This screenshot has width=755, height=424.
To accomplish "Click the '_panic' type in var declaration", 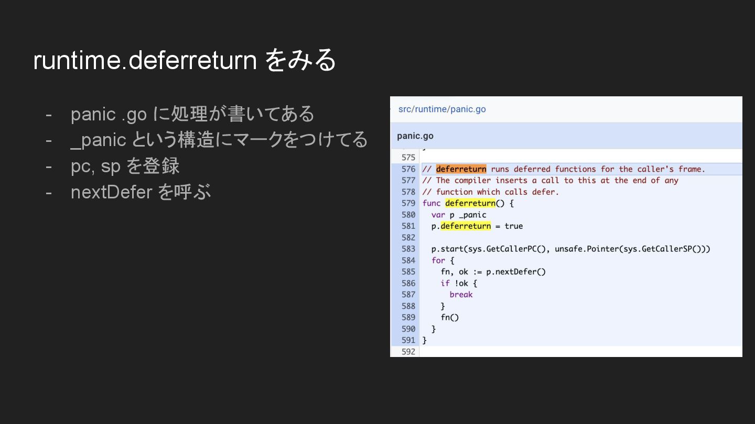I will [472, 215].
